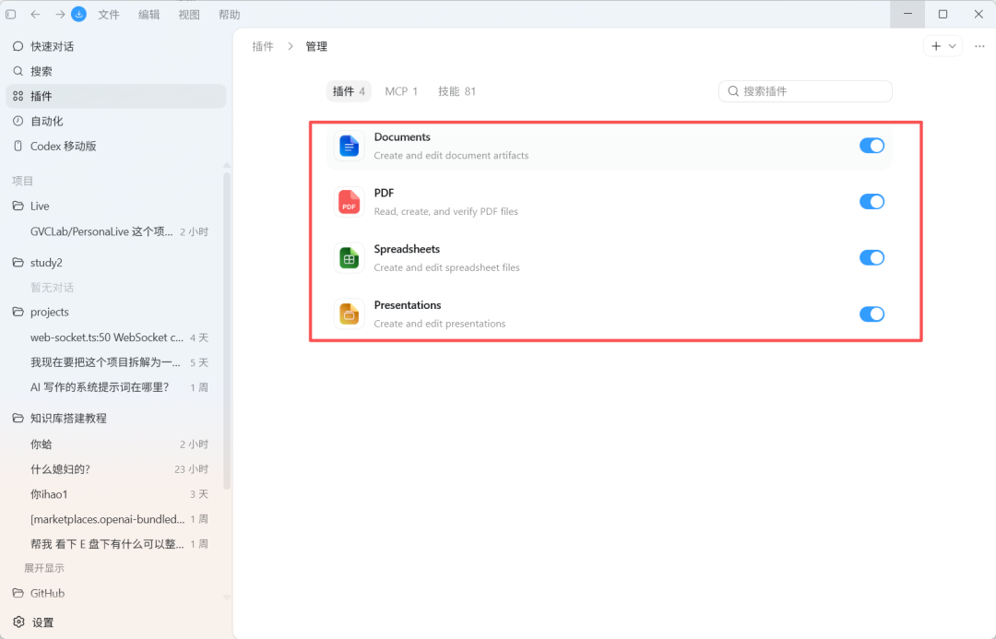Go forward with the right arrow
Screen dimensions: 996x639
coord(60,14)
